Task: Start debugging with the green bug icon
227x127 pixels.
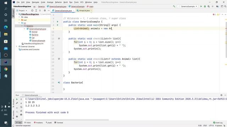Action: [205, 6]
